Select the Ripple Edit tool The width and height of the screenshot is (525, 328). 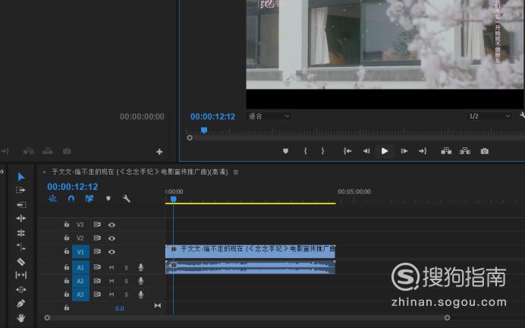[x=20, y=219]
